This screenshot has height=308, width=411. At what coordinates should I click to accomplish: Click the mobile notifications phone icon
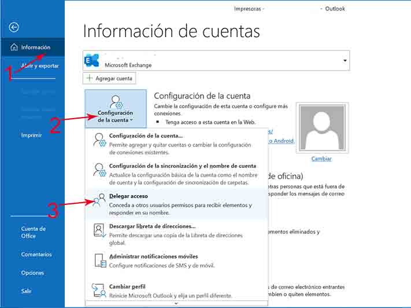point(100,261)
